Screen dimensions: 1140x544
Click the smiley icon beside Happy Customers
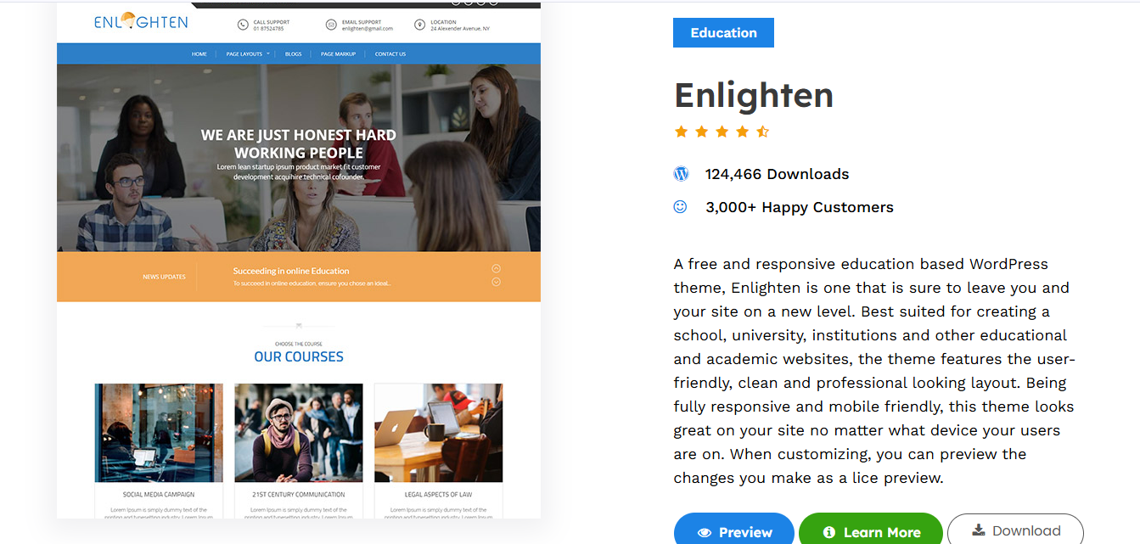[680, 206]
